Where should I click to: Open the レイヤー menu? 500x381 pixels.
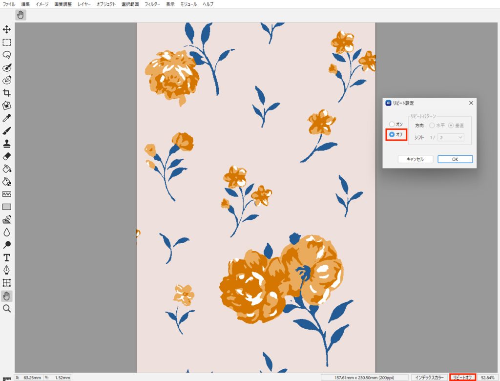pyautogui.click(x=84, y=4)
